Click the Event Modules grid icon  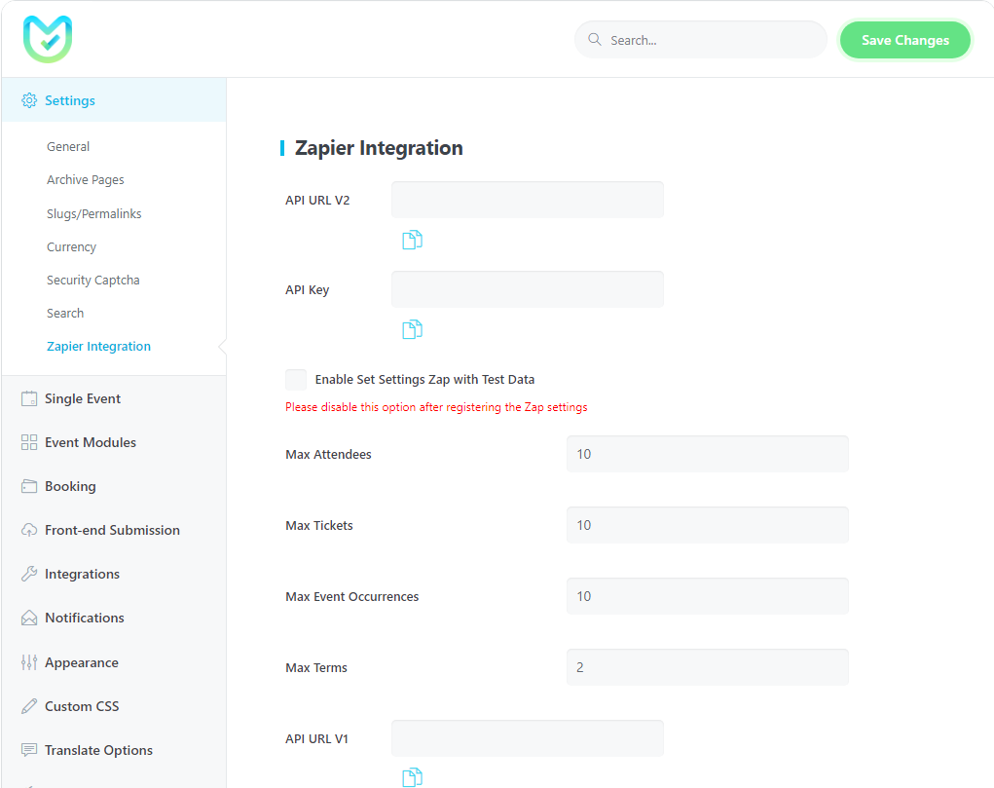click(29, 442)
